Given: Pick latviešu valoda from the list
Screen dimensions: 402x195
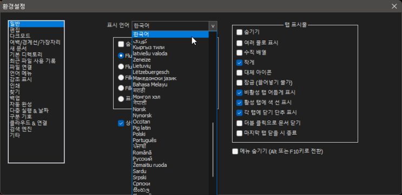Looking at the screenshot, I should [x=170, y=53].
